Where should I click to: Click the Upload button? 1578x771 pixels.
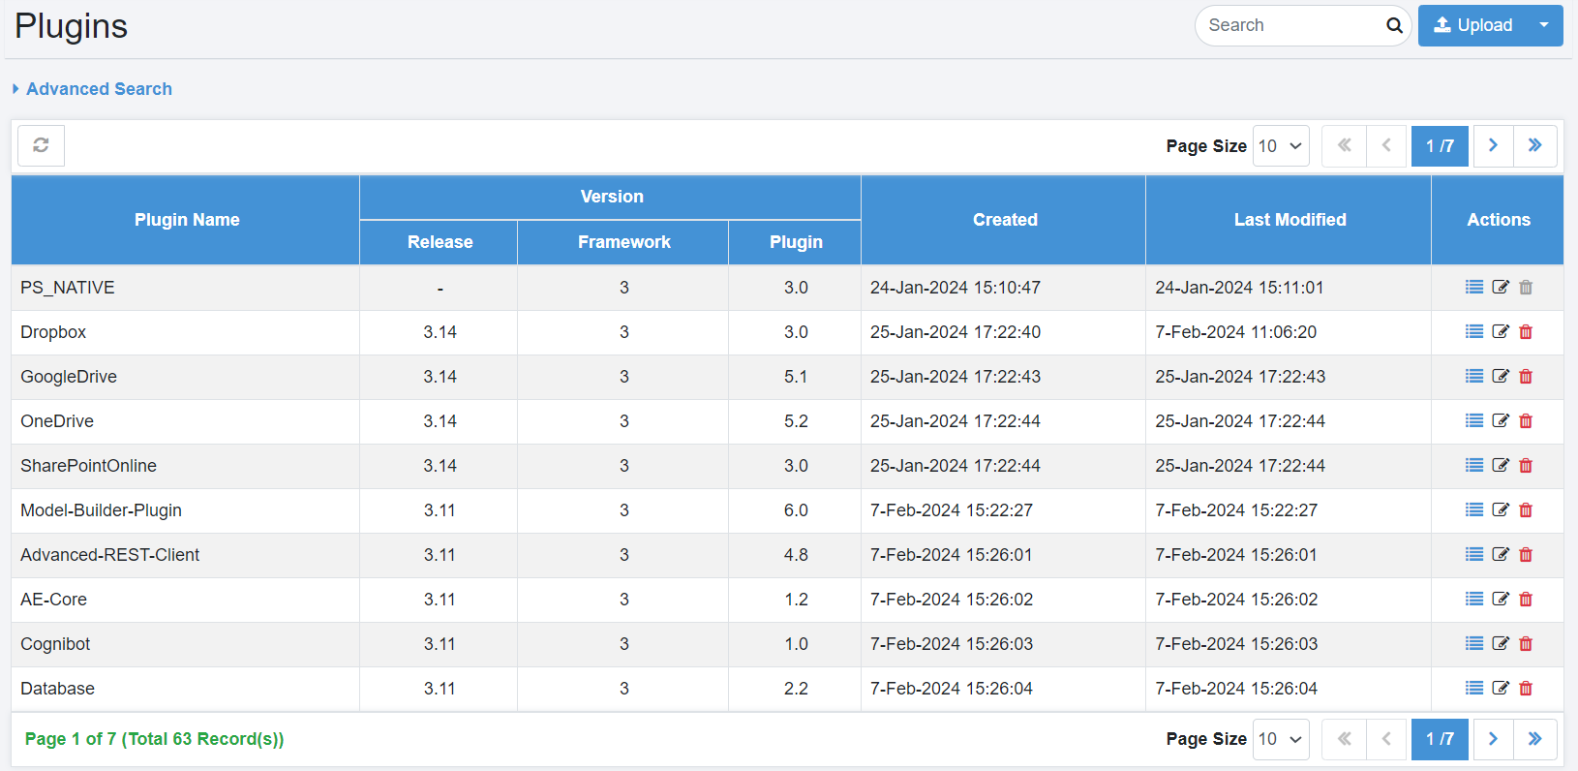[x=1472, y=25]
